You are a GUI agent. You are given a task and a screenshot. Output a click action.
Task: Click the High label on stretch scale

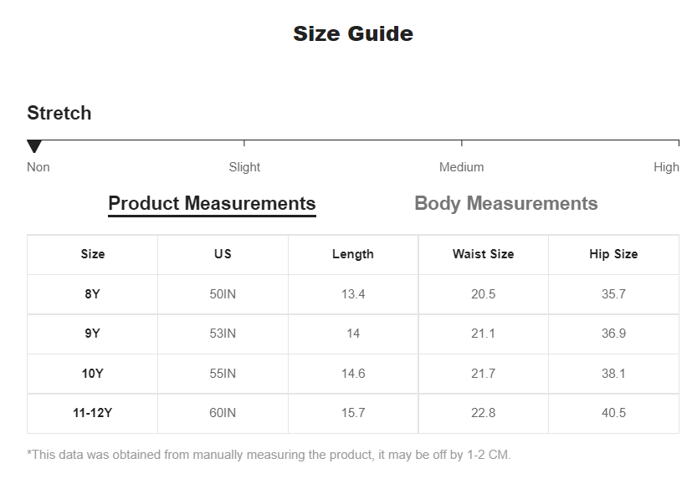point(666,167)
